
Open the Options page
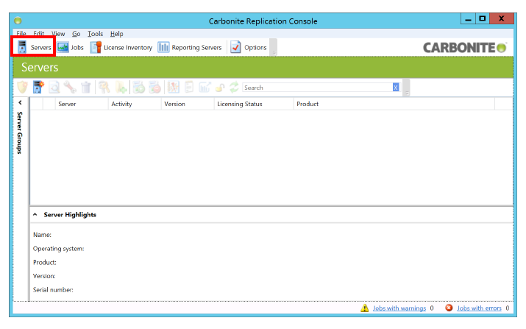[249, 47]
